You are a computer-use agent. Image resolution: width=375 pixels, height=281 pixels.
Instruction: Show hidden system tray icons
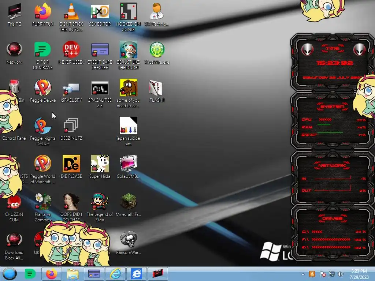pyautogui.click(x=303, y=274)
